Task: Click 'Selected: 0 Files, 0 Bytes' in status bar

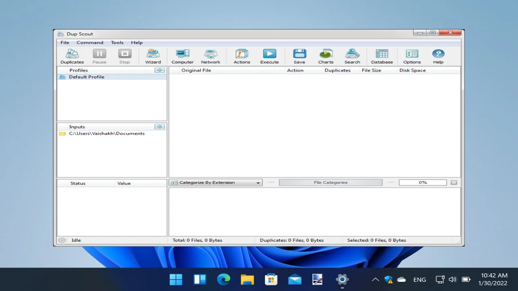Action: (376, 240)
